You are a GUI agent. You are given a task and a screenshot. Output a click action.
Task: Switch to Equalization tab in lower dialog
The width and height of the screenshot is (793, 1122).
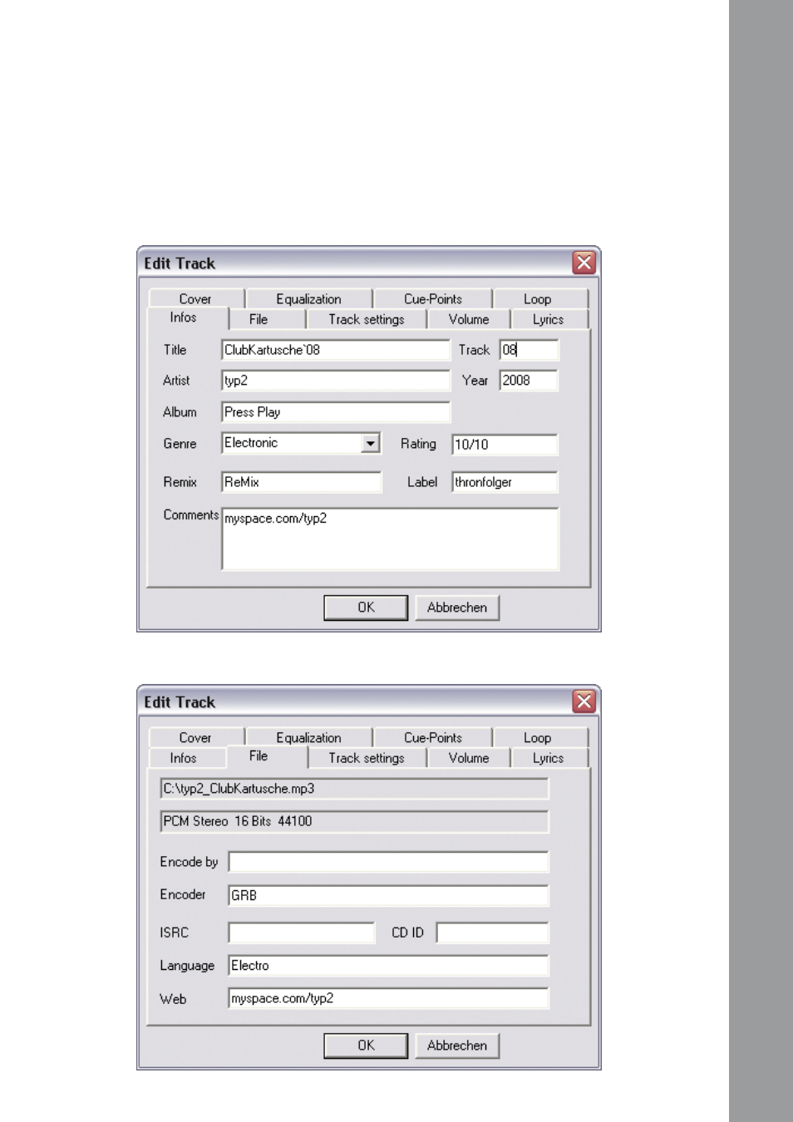point(308,738)
